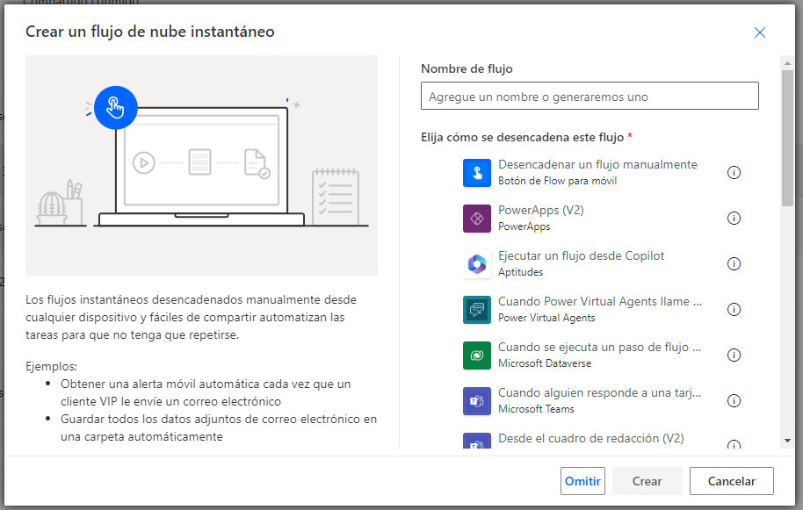The image size is (803, 510).
Task: Click the Omitir button
Action: (x=582, y=481)
